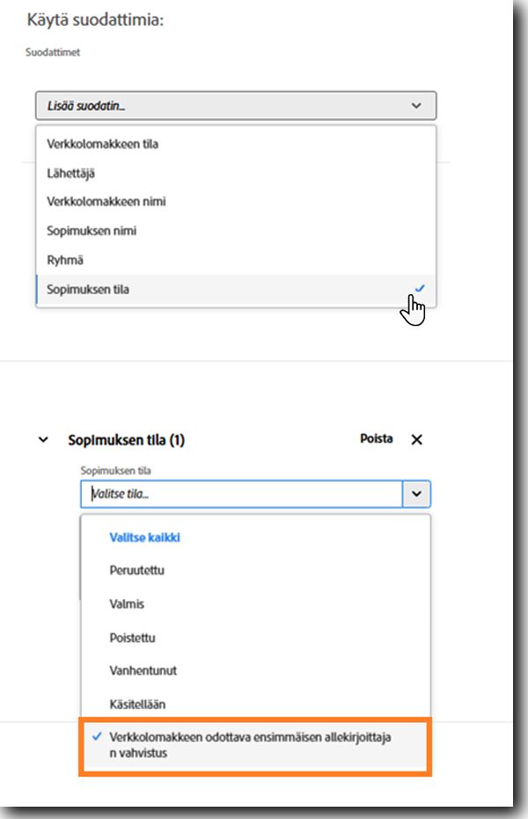Select the Vanhentunut status option
Image resolution: width=528 pixels, height=819 pixels.
[256, 671]
